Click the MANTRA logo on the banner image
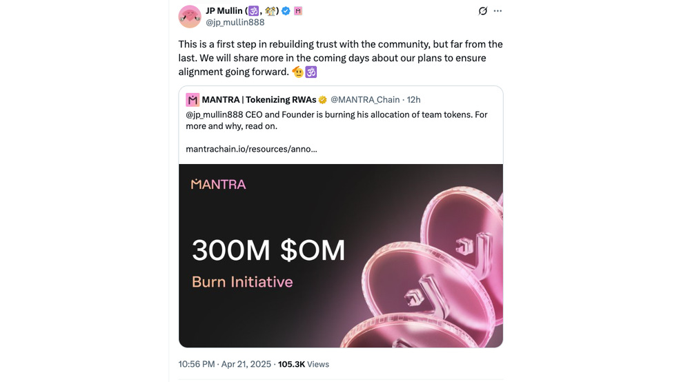The height and width of the screenshot is (382, 679). pos(218,184)
